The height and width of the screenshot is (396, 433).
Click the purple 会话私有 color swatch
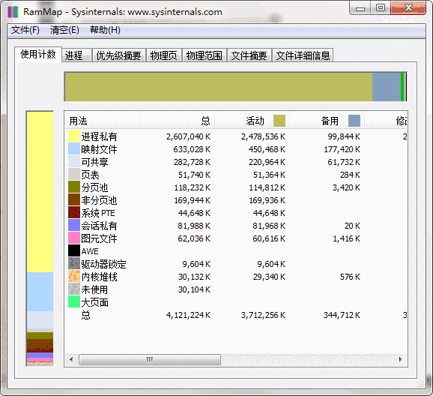(74, 225)
